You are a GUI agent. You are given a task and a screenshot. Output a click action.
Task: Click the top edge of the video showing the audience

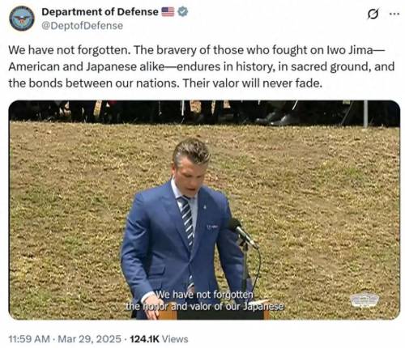[204, 112]
